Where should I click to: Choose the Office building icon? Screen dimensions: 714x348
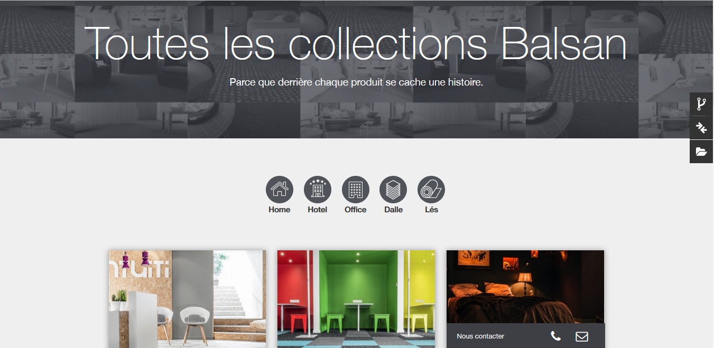(x=355, y=190)
